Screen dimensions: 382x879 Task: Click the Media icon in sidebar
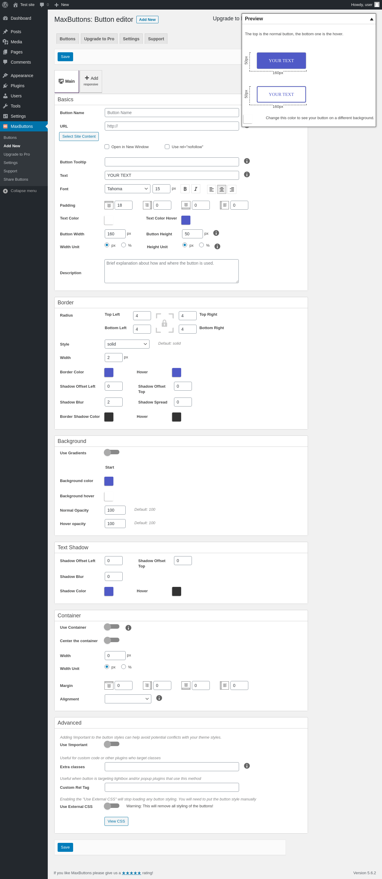tap(5, 42)
